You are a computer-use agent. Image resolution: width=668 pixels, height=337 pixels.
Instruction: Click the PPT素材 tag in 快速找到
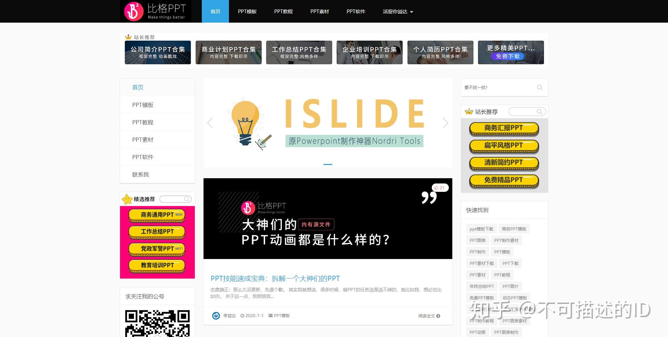477,275
